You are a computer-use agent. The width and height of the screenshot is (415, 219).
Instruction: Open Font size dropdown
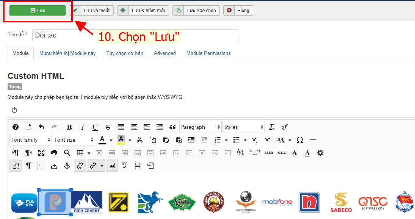(74, 140)
